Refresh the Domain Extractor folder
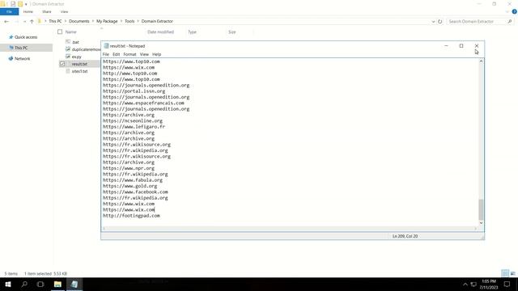This screenshot has height=291, width=518. (x=439, y=21)
